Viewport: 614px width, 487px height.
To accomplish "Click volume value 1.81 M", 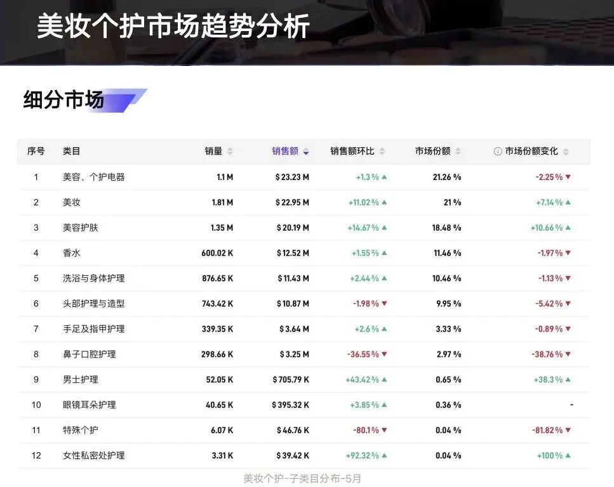I will tap(222, 202).
